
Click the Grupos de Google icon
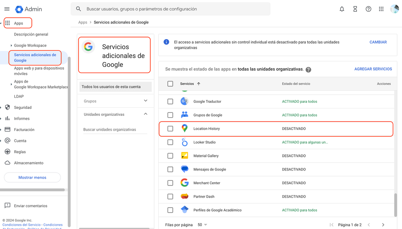pyautogui.click(x=184, y=115)
